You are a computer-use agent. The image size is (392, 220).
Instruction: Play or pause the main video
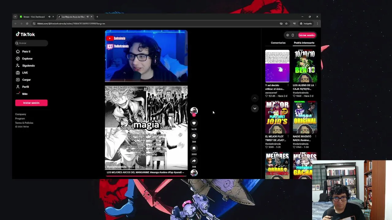146,100
